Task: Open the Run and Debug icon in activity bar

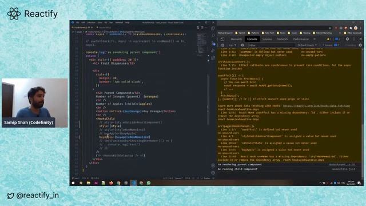Action: point(213,50)
